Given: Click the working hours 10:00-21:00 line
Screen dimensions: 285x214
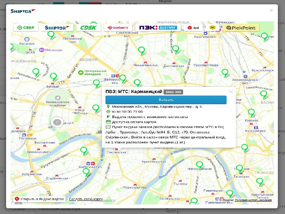Looking at the screenshot, I should click(x=127, y=112).
